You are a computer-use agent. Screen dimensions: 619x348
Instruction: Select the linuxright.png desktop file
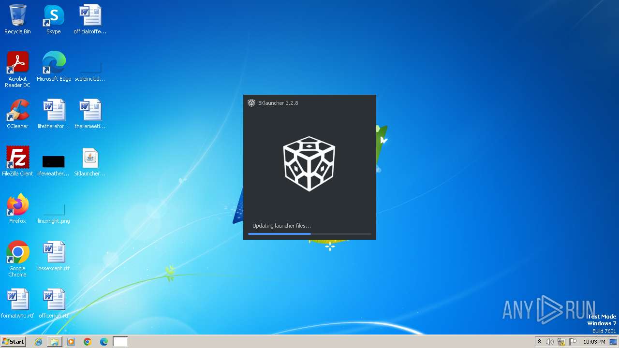54,213
